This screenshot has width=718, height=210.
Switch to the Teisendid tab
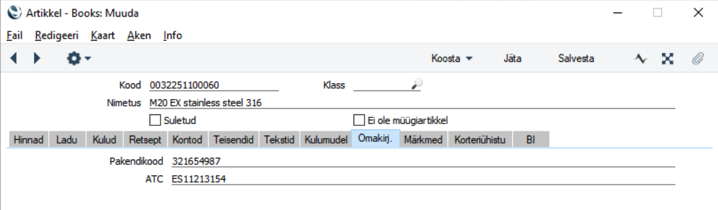[234, 140]
